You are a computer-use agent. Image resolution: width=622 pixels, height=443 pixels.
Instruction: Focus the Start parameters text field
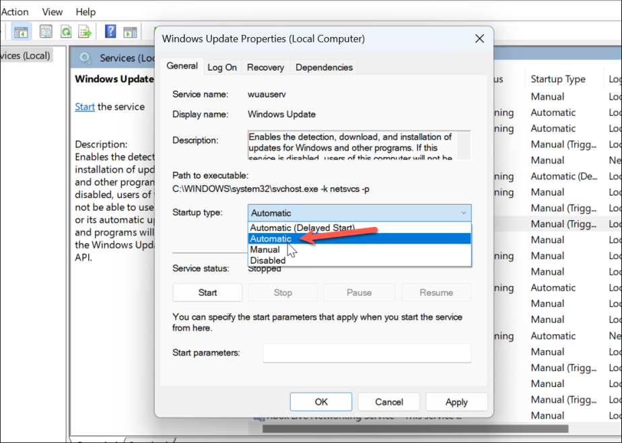coord(367,353)
